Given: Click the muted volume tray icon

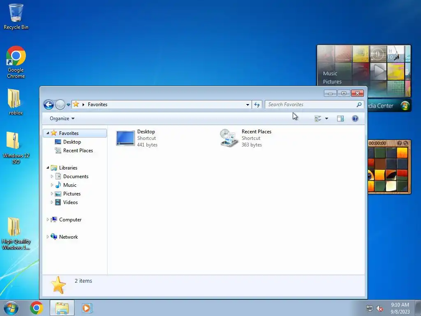Looking at the screenshot, I should click(x=379, y=309).
